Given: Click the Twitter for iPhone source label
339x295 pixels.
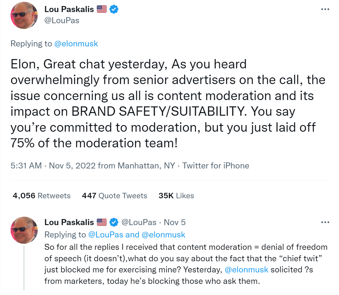Looking at the screenshot, I should point(216,165).
